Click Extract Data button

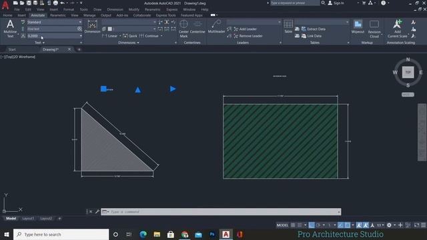click(314, 29)
